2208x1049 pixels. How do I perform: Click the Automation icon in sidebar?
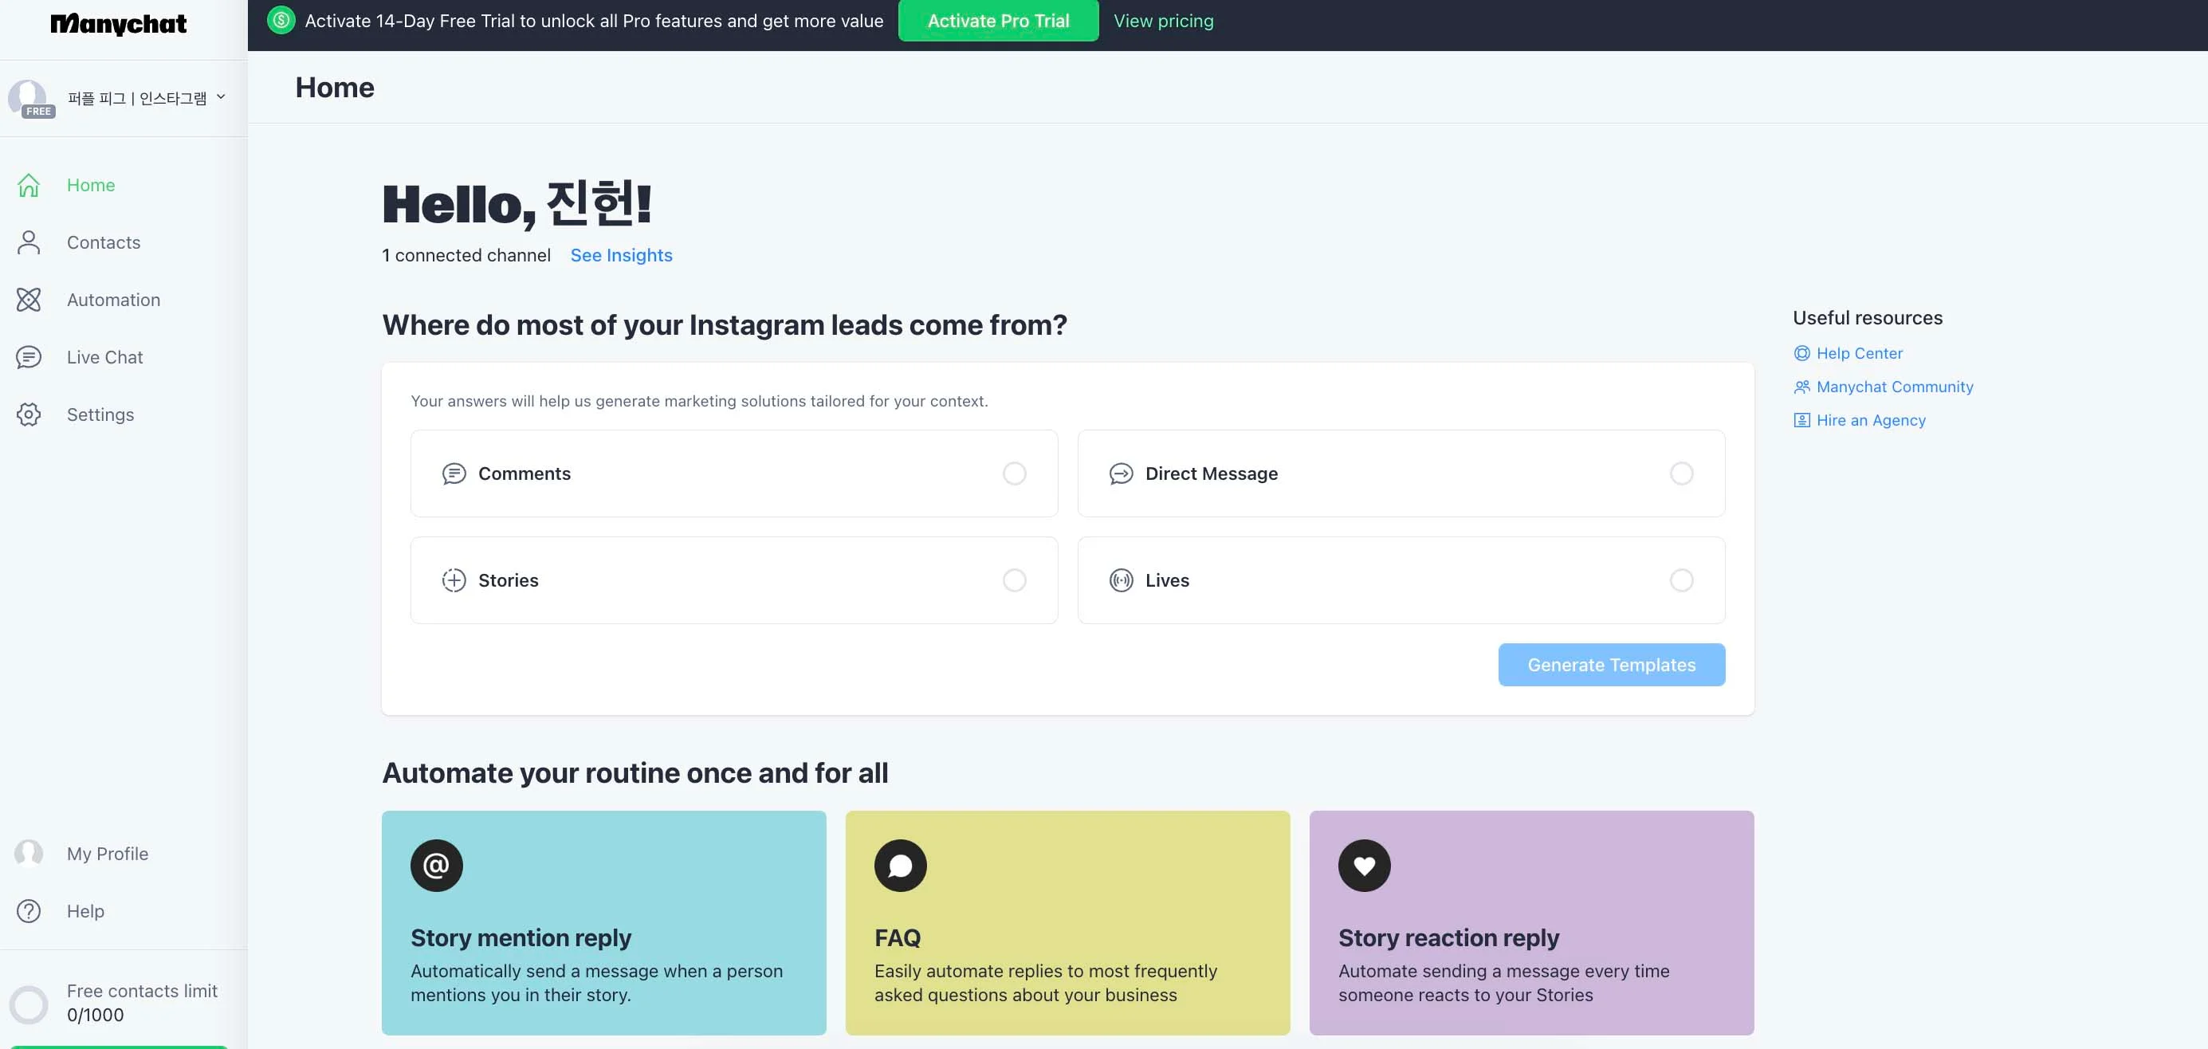28,300
